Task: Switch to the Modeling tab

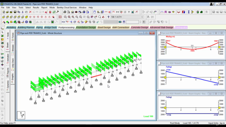Action: click(11, 28)
